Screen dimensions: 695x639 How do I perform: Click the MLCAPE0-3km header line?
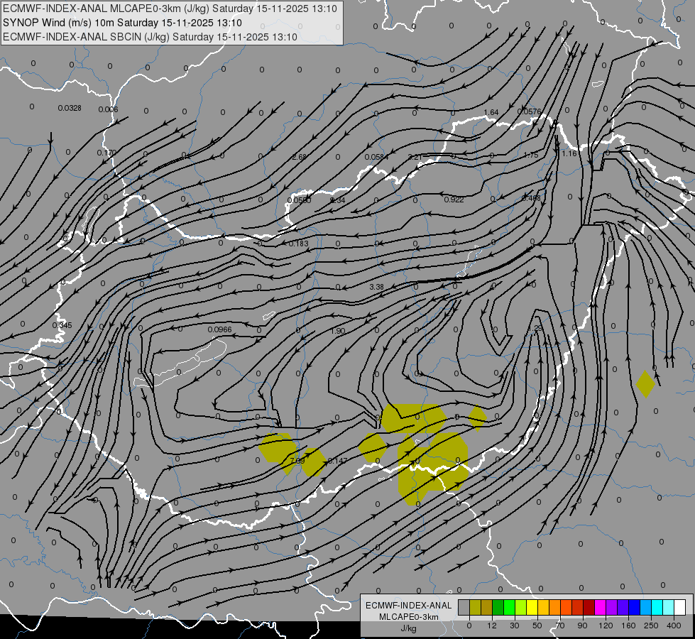tap(170, 9)
